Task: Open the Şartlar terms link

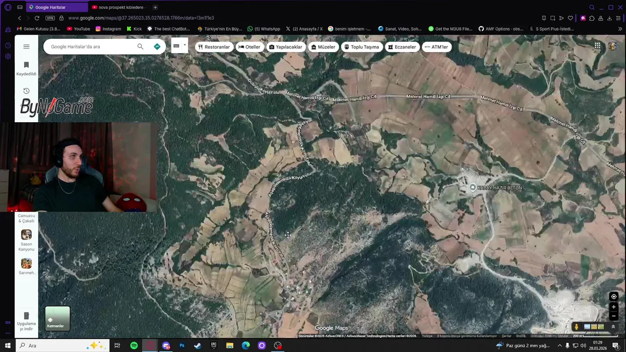Action: (507, 336)
